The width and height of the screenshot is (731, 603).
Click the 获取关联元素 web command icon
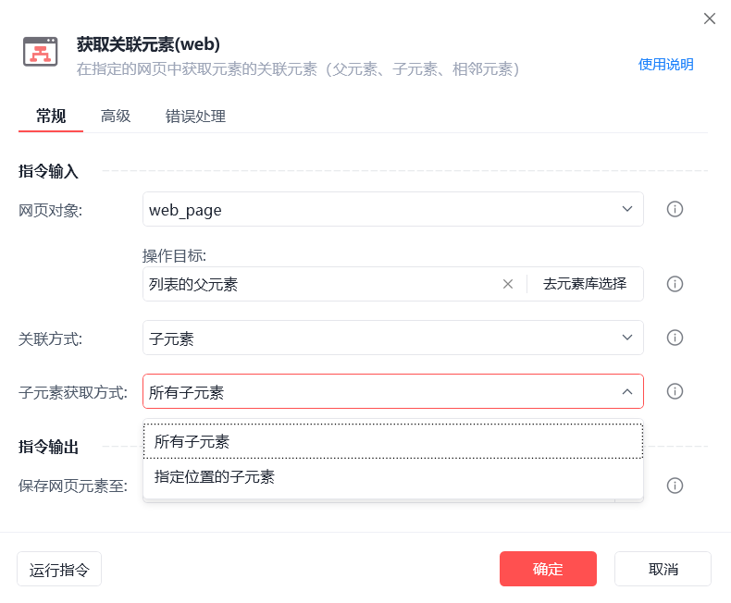click(41, 52)
